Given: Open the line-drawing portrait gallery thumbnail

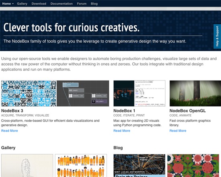Looking at the screenshot, I should (27, 166).
